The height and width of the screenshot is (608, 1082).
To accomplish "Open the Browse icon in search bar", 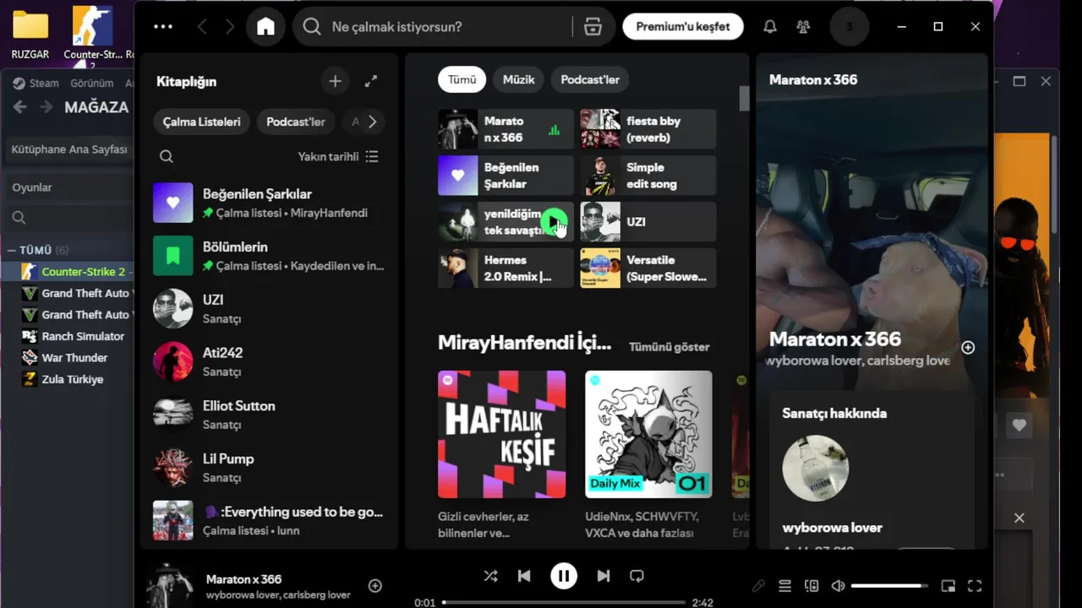I will pyautogui.click(x=593, y=27).
